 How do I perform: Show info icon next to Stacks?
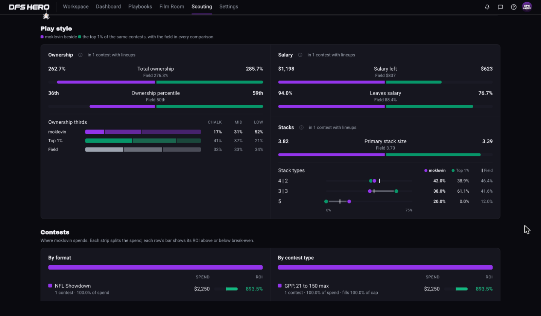tap(301, 128)
